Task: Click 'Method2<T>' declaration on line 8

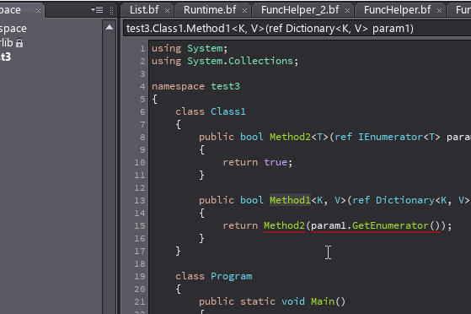Action: coord(299,137)
